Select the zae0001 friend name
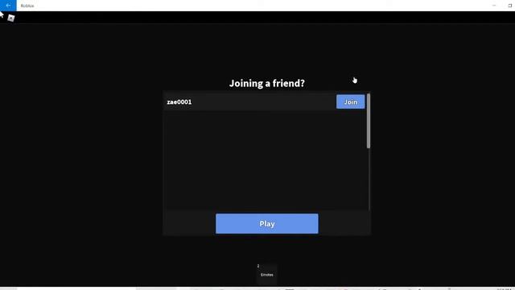515x290 pixels. click(x=179, y=102)
